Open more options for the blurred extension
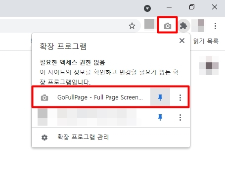Screen dimensions: 225x188 [x=180, y=117]
